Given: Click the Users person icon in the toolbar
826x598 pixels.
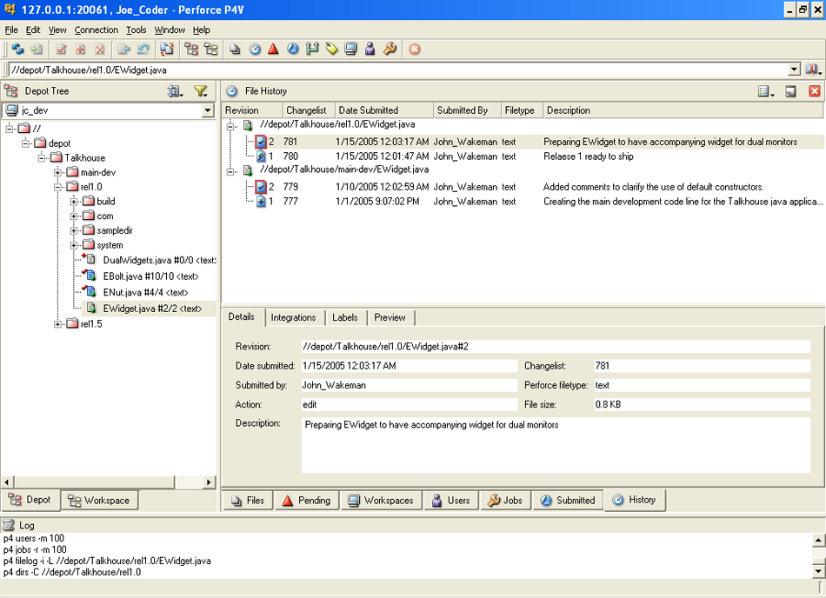Looking at the screenshot, I should click(x=370, y=50).
